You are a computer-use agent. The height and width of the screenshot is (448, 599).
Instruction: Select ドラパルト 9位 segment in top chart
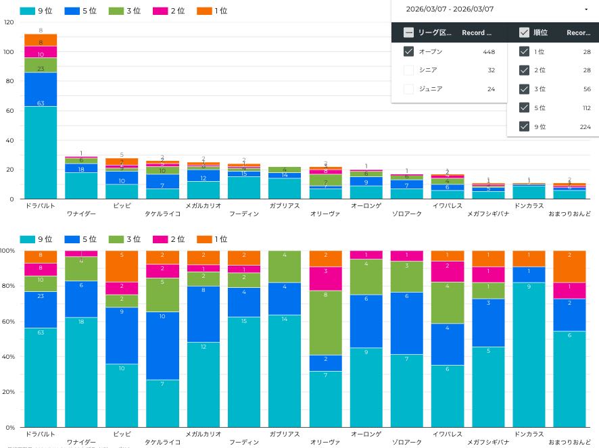coord(41,152)
